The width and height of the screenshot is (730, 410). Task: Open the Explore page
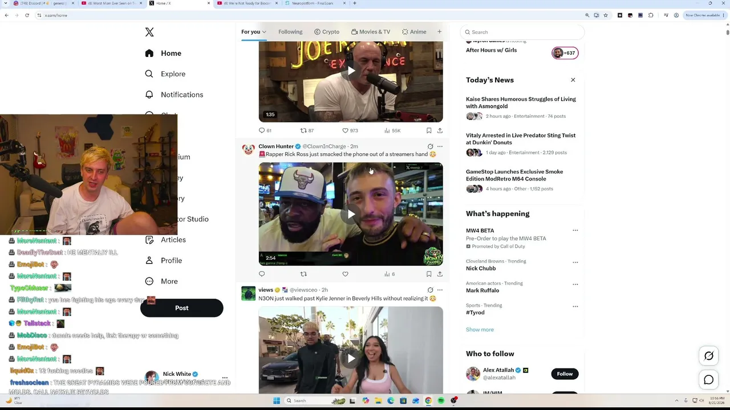(165, 74)
